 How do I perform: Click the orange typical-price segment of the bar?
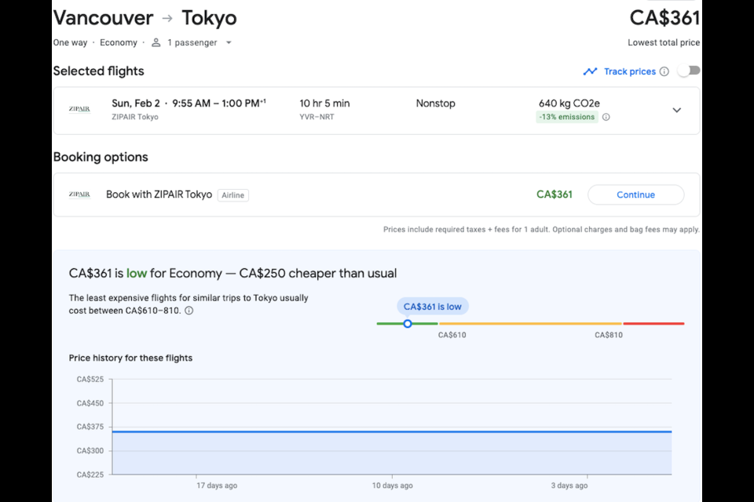coord(530,324)
